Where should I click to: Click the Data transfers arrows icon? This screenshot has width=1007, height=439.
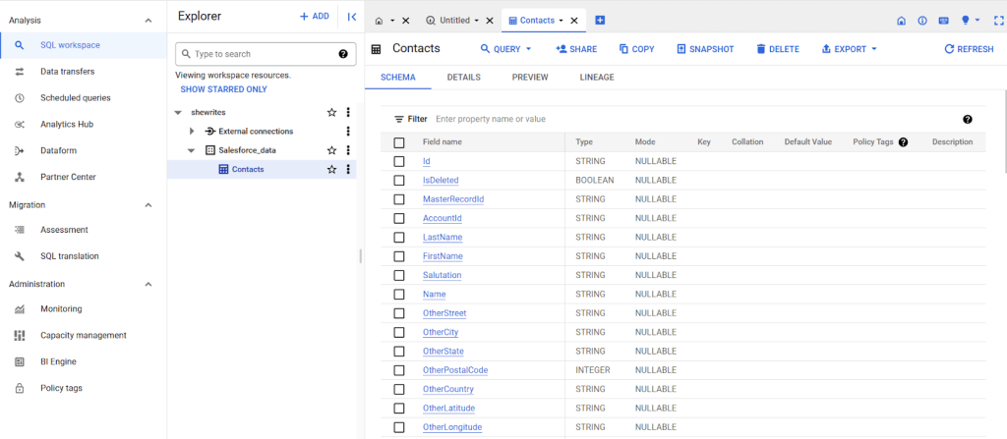click(x=20, y=72)
